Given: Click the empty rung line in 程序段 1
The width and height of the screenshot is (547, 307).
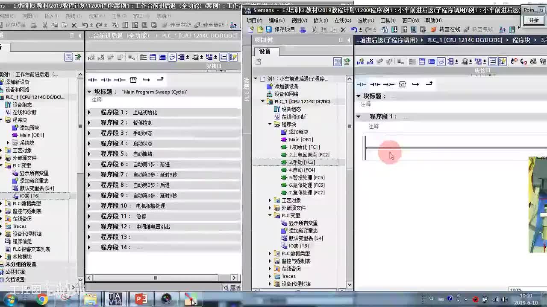Looking at the screenshot, I should click(456, 148).
